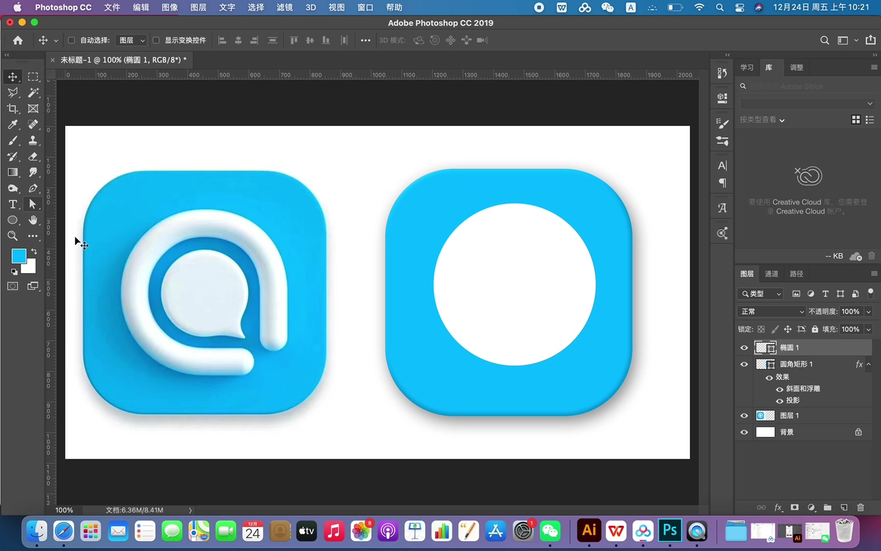Open the 图层 auto-select target dropdown
Viewport: 881px width, 551px height.
[131, 40]
